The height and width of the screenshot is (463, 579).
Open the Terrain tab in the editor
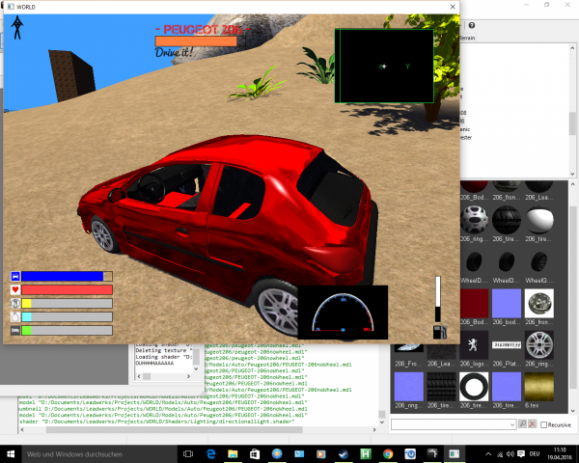pyautogui.click(x=468, y=37)
